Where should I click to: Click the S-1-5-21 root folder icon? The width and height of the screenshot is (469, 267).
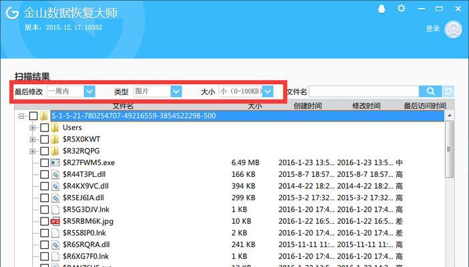(44, 116)
